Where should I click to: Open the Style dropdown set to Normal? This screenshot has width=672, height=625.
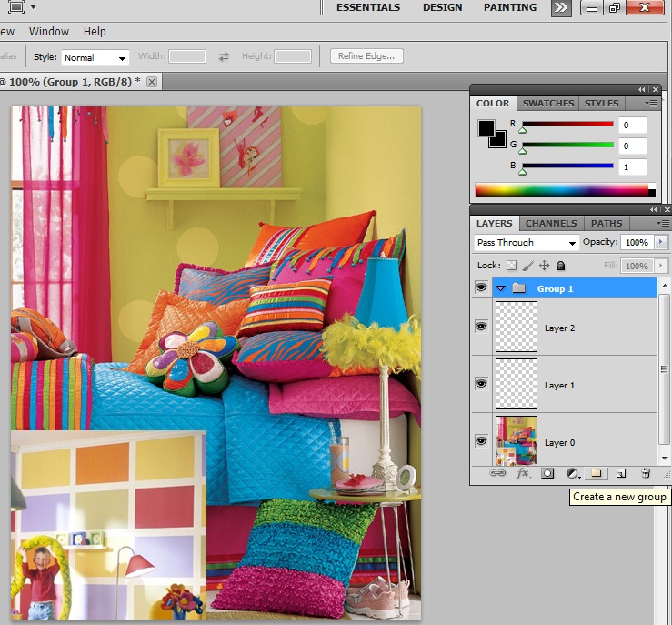95,57
